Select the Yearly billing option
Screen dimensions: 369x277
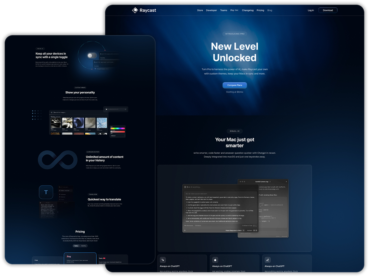tap(76, 246)
